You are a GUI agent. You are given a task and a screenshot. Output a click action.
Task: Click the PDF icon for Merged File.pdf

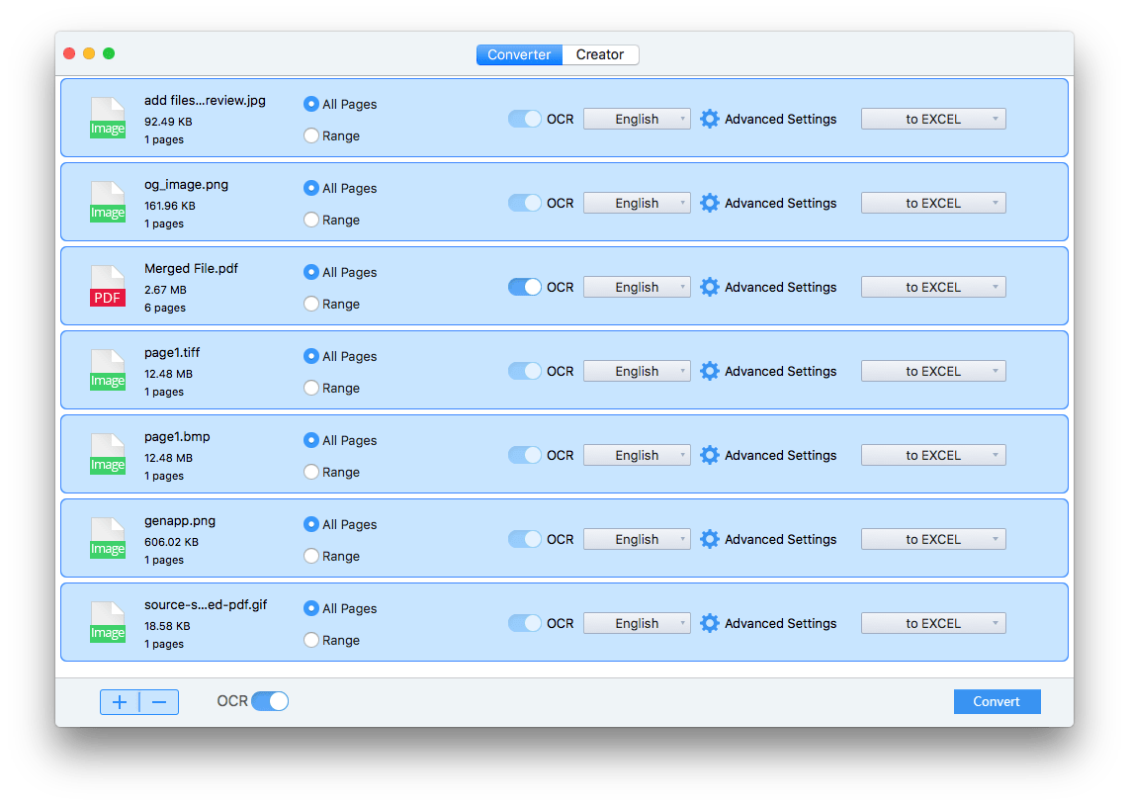[108, 286]
